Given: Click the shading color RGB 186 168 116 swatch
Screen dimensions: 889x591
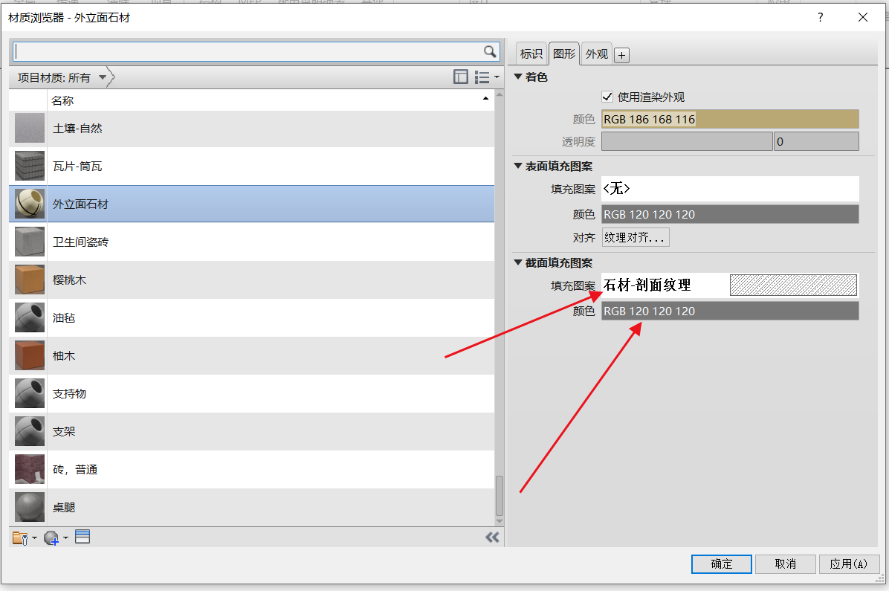Looking at the screenshot, I should [x=729, y=119].
